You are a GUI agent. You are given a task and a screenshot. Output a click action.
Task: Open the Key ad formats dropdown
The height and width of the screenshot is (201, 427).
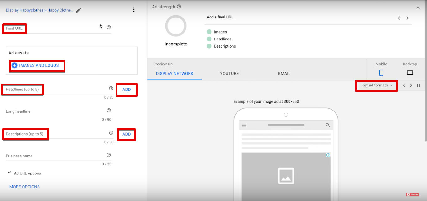[377, 85]
